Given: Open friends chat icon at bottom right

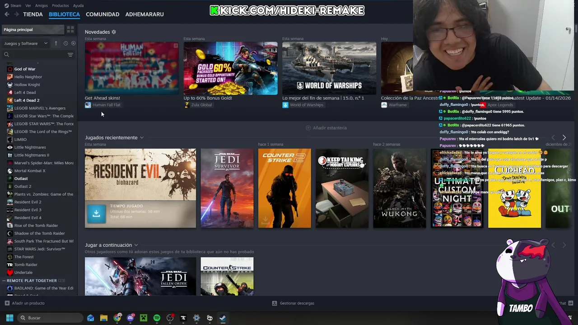Looking at the screenshot, I should (570, 303).
